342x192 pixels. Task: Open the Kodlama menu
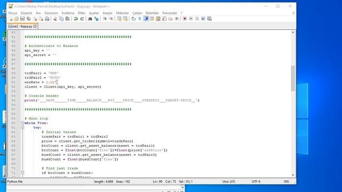(68, 13)
